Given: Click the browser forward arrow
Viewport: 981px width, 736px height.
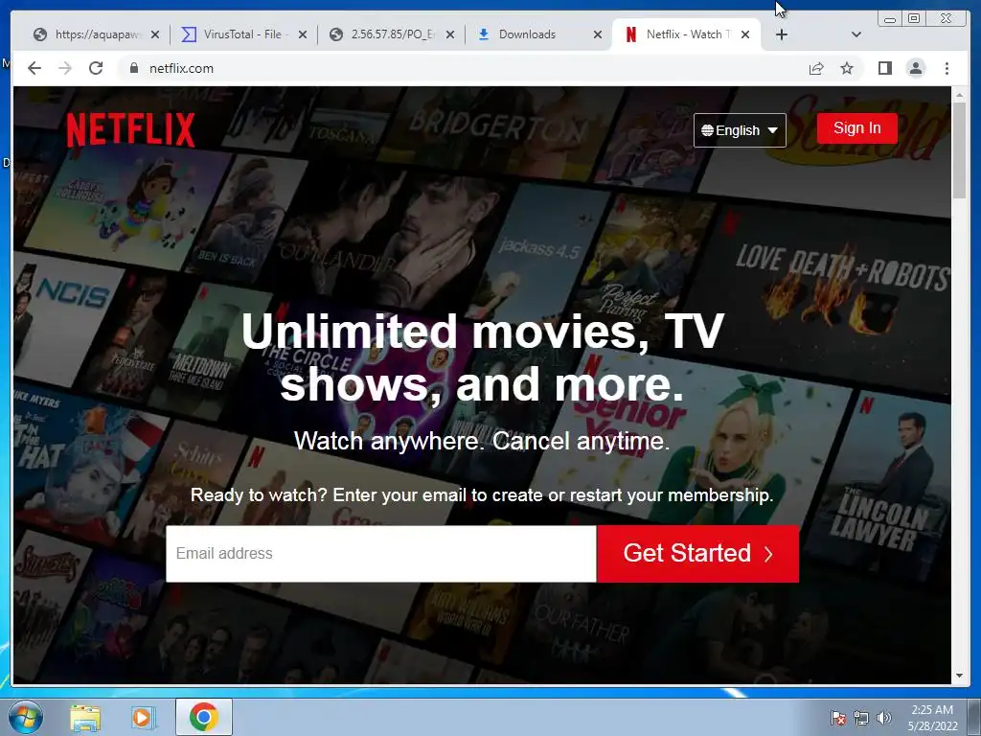Looking at the screenshot, I should pyautogui.click(x=65, y=68).
